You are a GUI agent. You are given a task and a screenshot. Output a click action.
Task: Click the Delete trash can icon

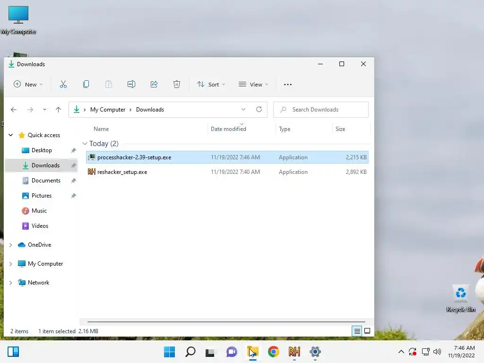[x=177, y=84]
